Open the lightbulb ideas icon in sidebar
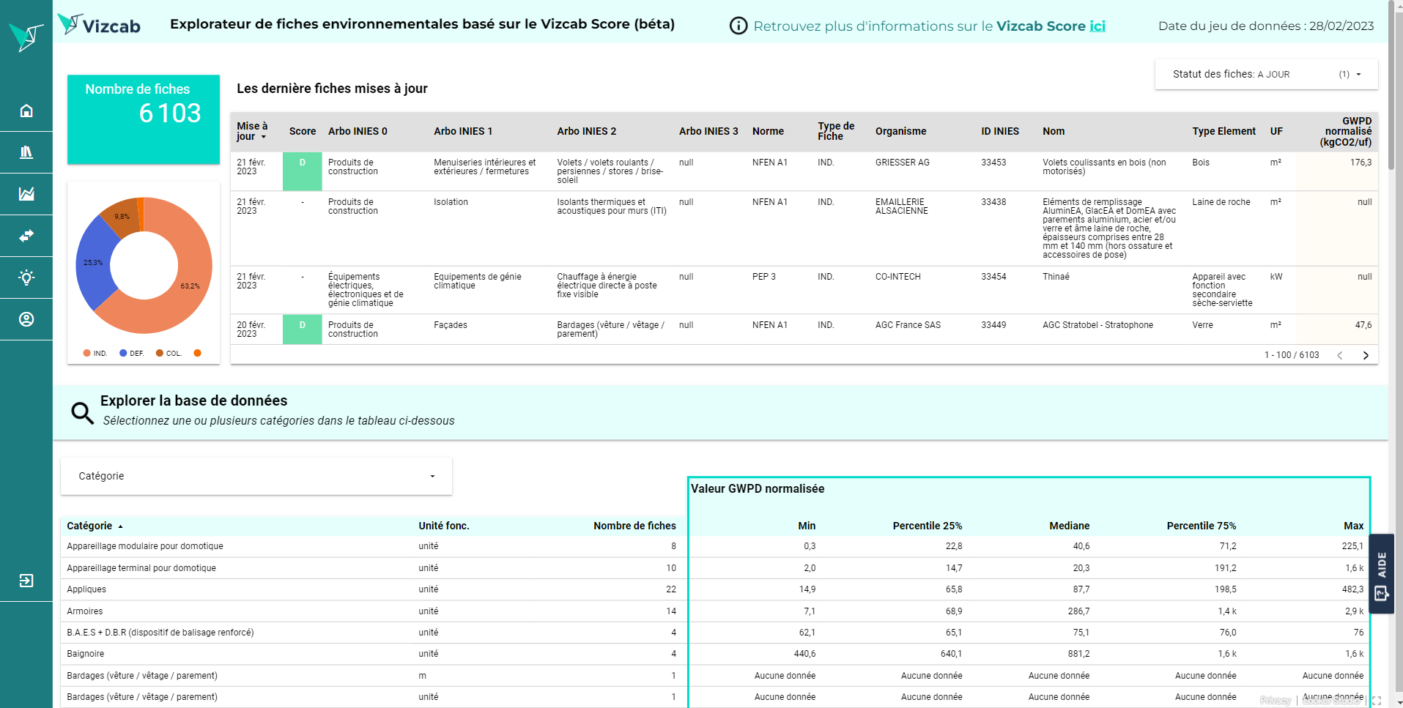Image resolution: width=1403 pixels, height=708 pixels. [x=26, y=277]
